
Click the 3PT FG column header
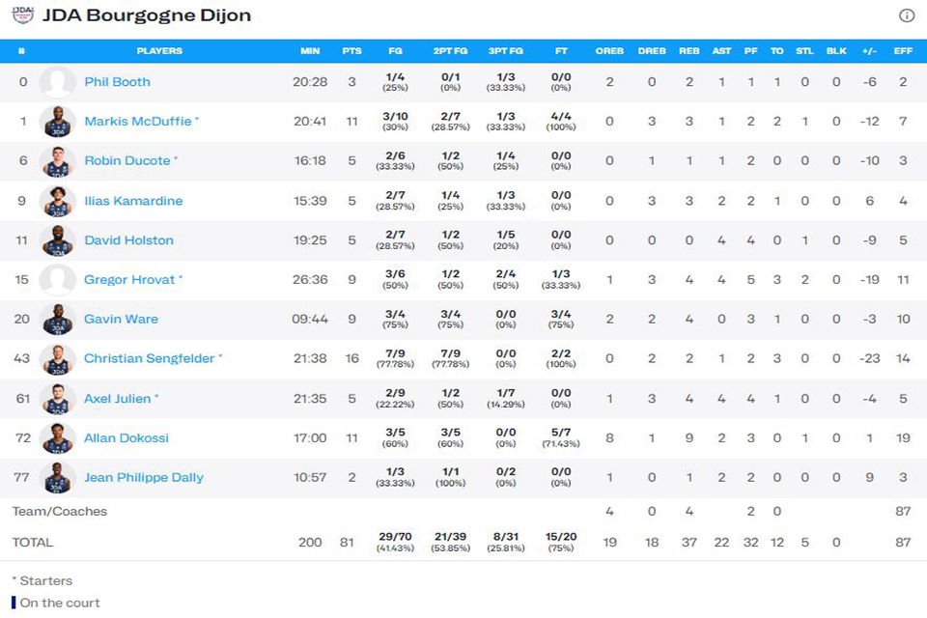coord(505,51)
